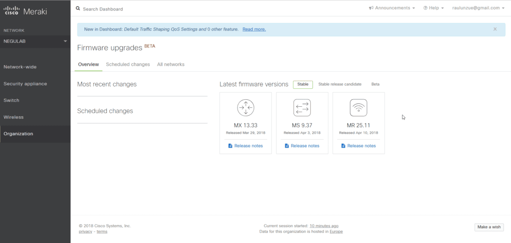
Task: Click the 10 minutes ago session link
Action: pos(324,226)
